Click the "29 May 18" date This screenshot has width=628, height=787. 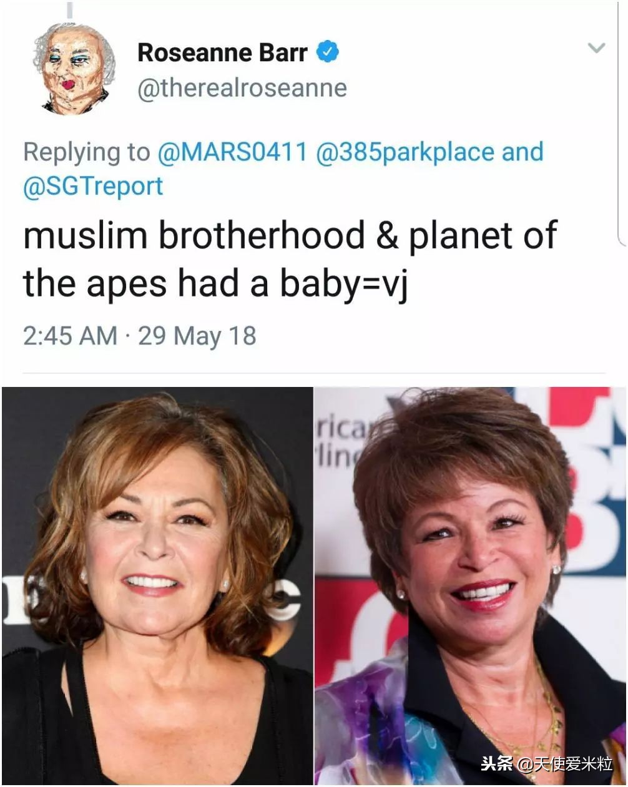point(197,336)
